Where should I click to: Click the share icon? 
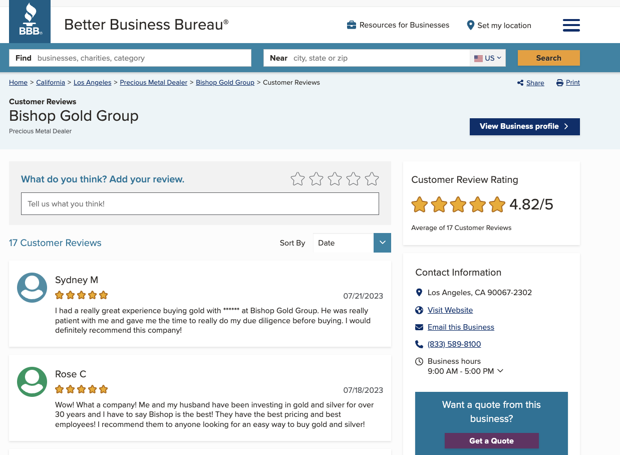coord(520,83)
